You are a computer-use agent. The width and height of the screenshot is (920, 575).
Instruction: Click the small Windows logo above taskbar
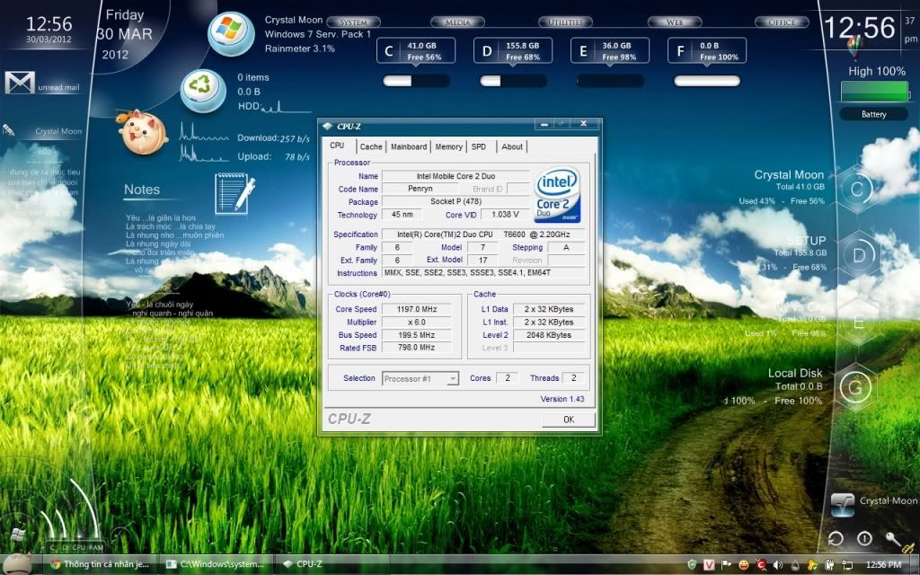point(18,535)
